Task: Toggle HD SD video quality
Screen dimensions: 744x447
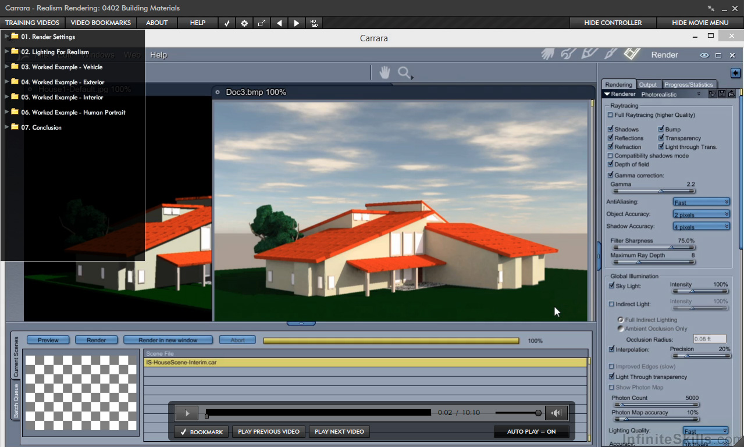Action: 314,23
